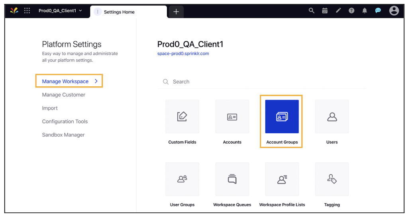Click the search magnifier icon in top bar
Screen dimensions: 408x218
tap(312, 11)
